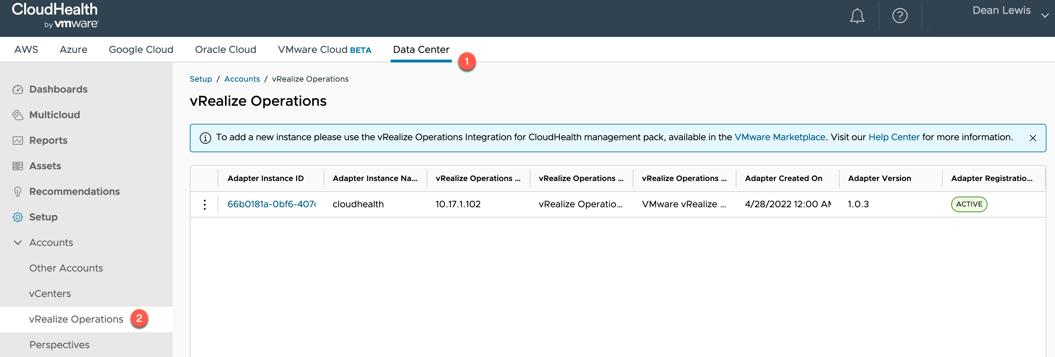Click the 1.0.3 version cell
This screenshot has height=357, width=1055.
[858, 204]
